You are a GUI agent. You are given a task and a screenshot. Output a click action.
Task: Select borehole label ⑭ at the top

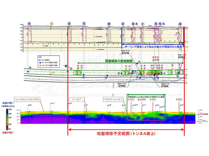point(29,24)
